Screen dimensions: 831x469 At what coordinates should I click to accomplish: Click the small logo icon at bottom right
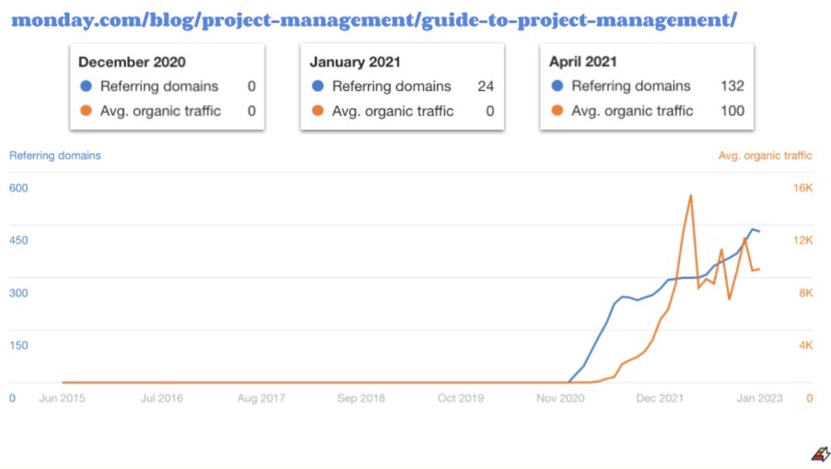click(820, 454)
